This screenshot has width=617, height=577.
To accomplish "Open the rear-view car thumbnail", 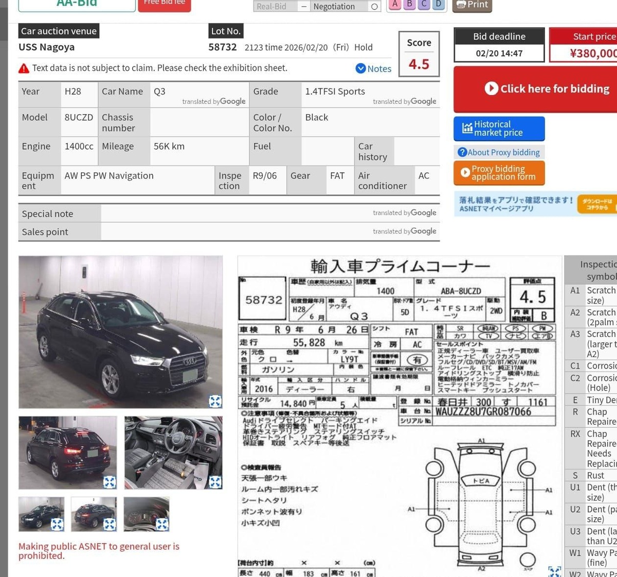I will [67, 453].
